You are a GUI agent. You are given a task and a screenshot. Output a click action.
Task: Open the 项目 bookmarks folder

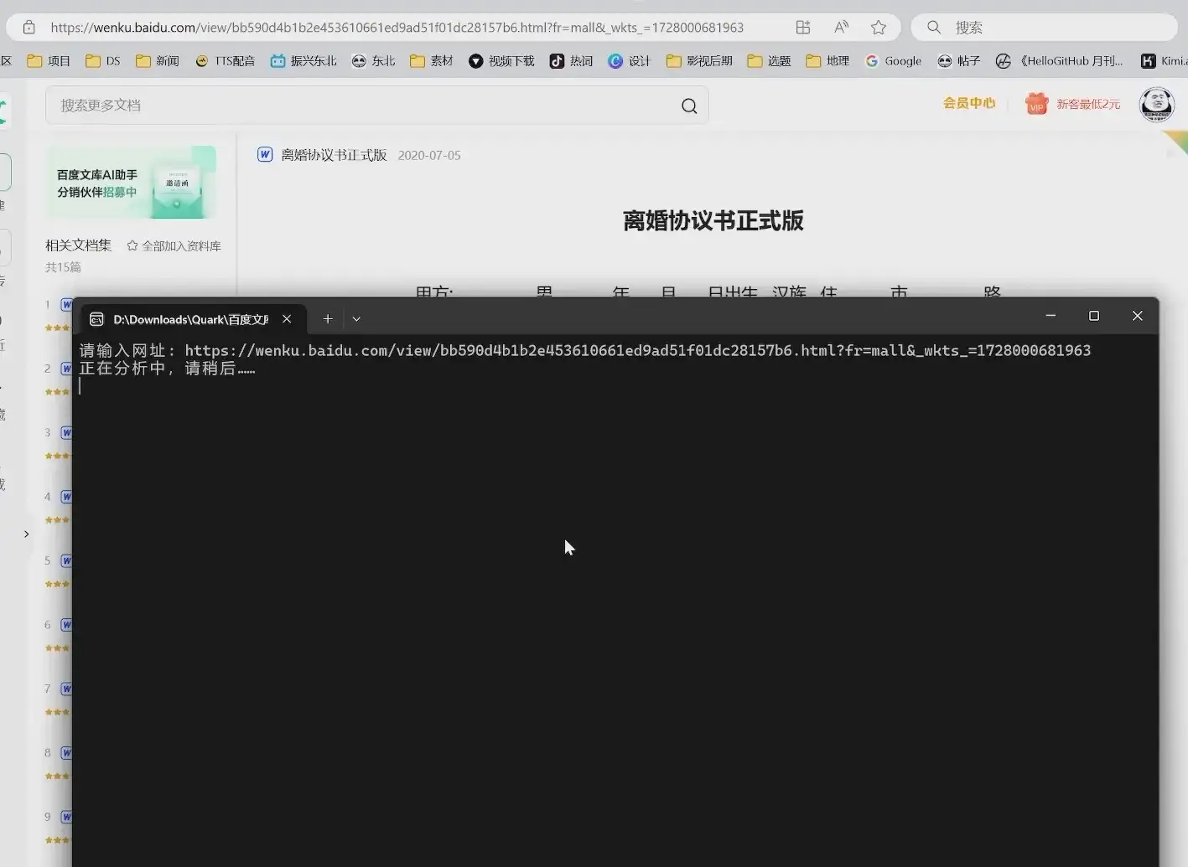(x=49, y=60)
